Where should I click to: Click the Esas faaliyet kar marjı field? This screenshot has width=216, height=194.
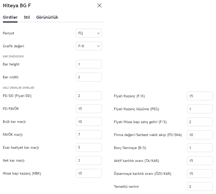coord(89,147)
